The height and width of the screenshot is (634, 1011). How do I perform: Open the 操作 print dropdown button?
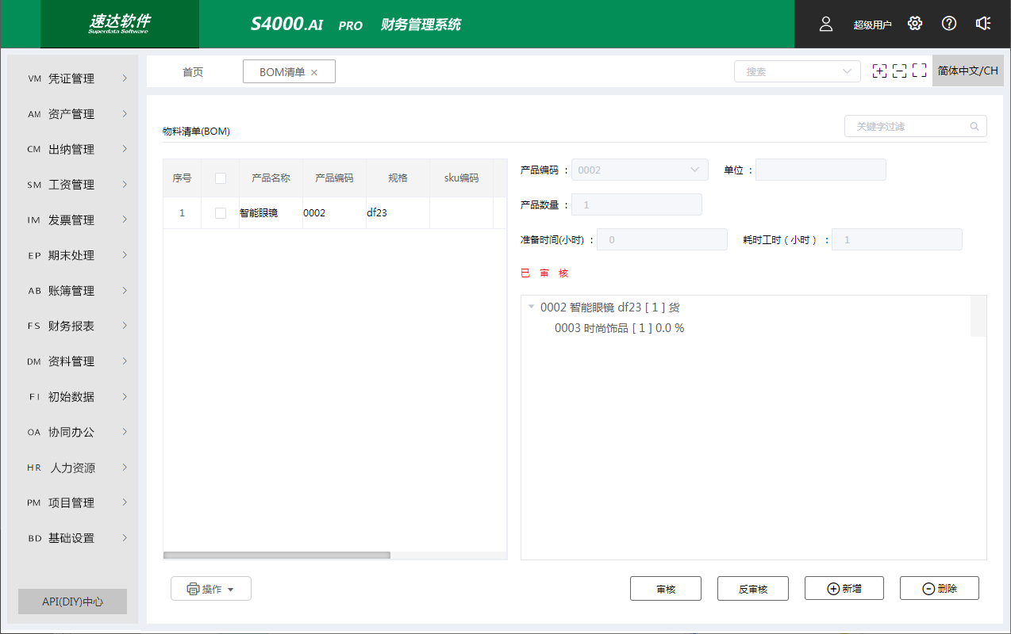(211, 589)
